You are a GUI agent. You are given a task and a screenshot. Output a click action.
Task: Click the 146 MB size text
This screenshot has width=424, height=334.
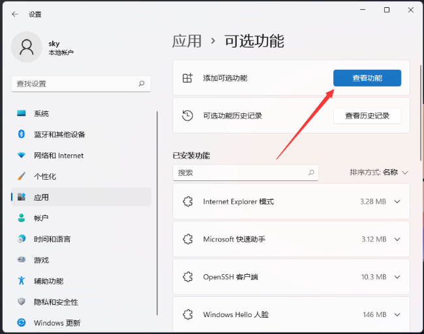(374, 314)
